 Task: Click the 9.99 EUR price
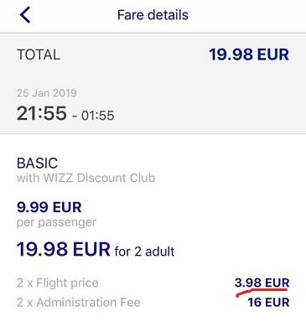pyautogui.click(x=49, y=207)
